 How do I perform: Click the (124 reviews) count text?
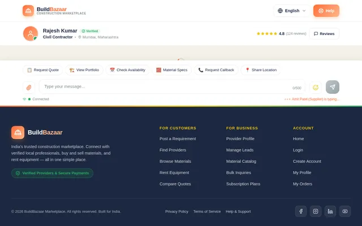[x=296, y=34]
